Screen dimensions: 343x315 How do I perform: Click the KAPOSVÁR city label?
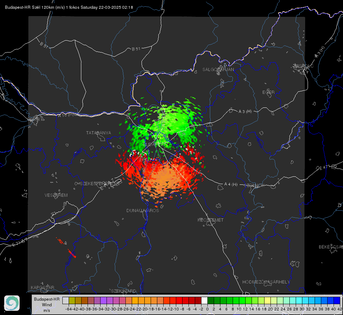coord(42,287)
